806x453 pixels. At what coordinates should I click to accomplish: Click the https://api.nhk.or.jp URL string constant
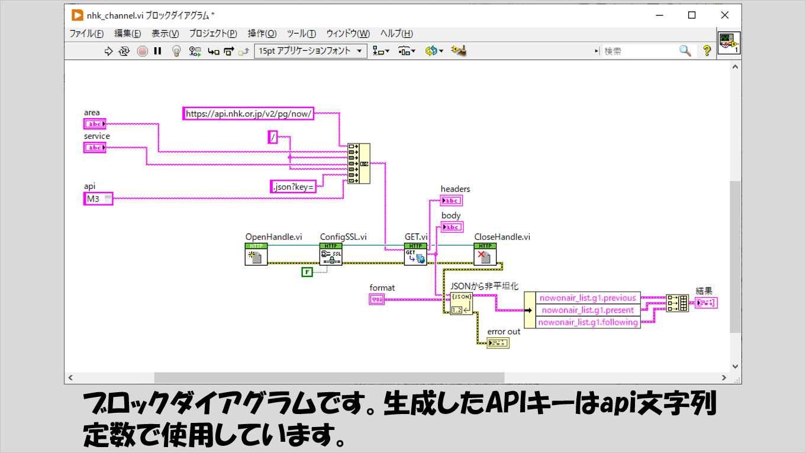click(x=249, y=114)
